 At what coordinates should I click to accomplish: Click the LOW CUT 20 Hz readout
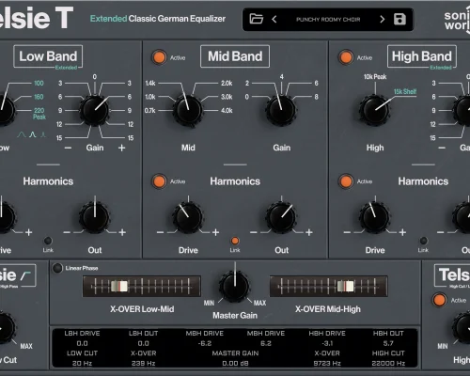[82, 358]
